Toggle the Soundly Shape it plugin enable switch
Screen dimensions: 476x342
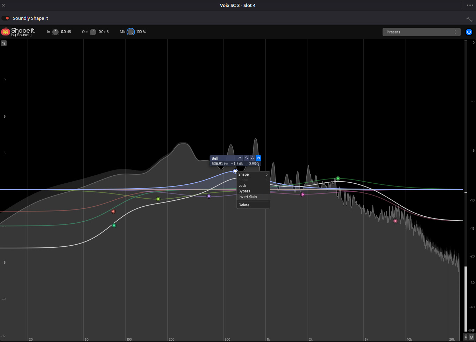point(6,18)
